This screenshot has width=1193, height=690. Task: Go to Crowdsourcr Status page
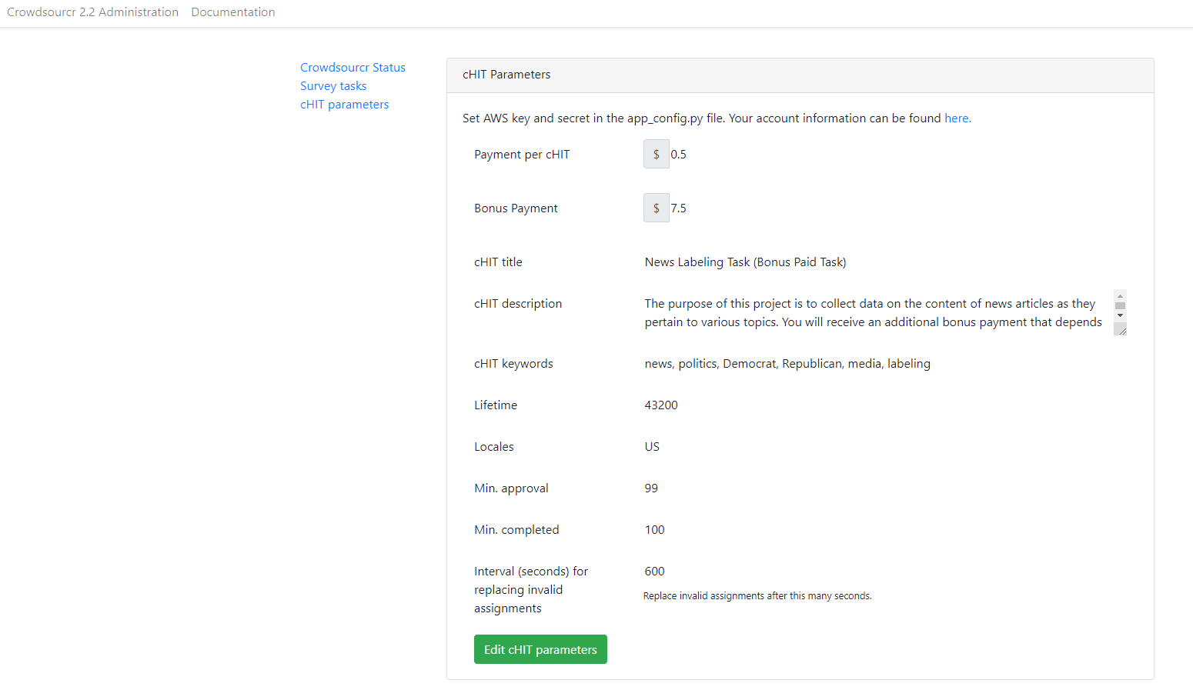(353, 68)
